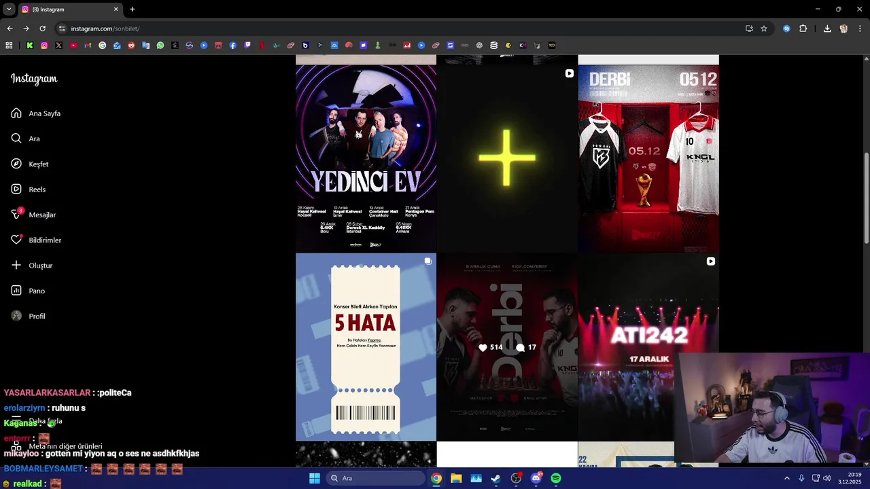Open the apps grid in bookmarks bar
Screen dimensions: 870x489
[9, 46]
